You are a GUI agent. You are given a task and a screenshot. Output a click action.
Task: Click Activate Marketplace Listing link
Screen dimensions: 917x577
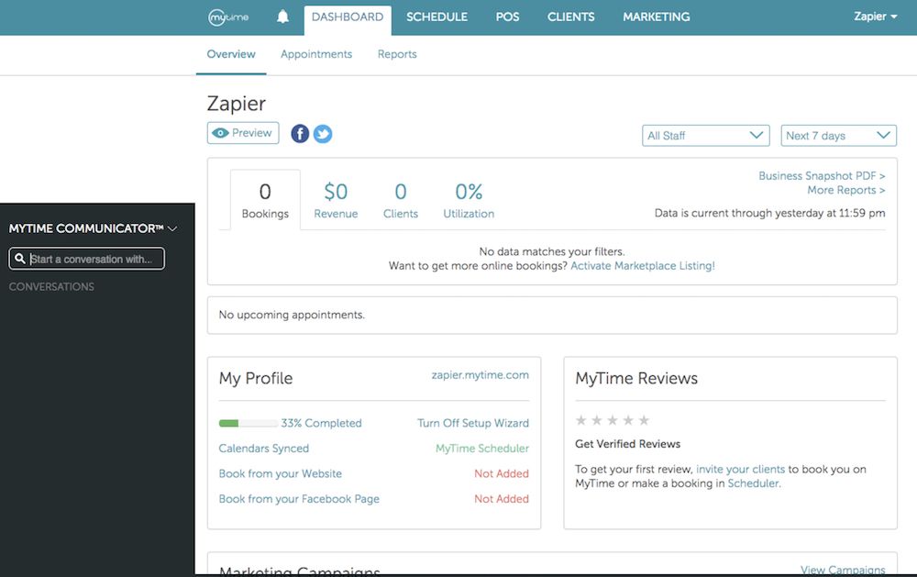click(642, 266)
